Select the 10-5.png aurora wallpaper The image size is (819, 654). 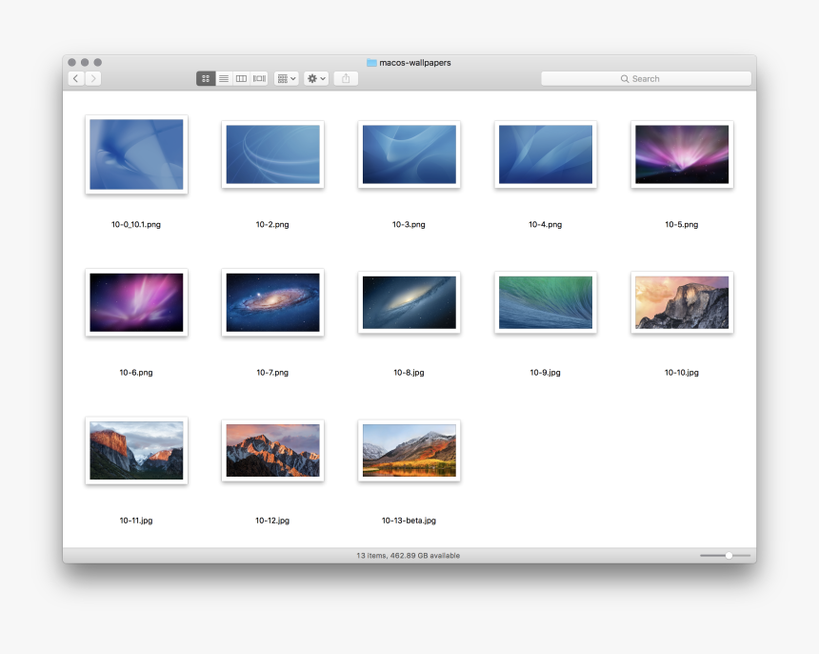tap(681, 154)
